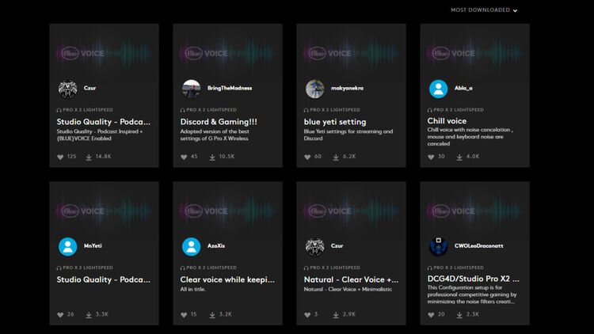Download the Clear voice while keeping preset
Viewport: 594px width, 334px height.
pos(212,315)
